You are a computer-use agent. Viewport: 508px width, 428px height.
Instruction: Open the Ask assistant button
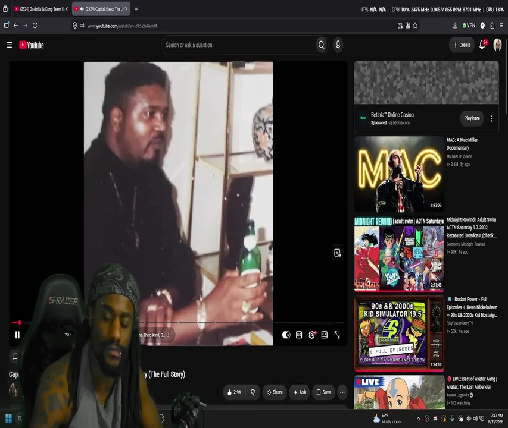click(x=300, y=392)
